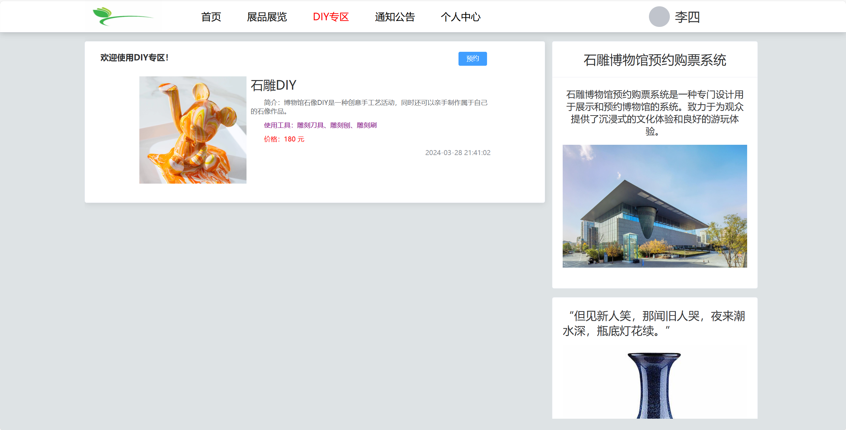
Task: Click the gray user avatar circle
Action: [659, 17]
